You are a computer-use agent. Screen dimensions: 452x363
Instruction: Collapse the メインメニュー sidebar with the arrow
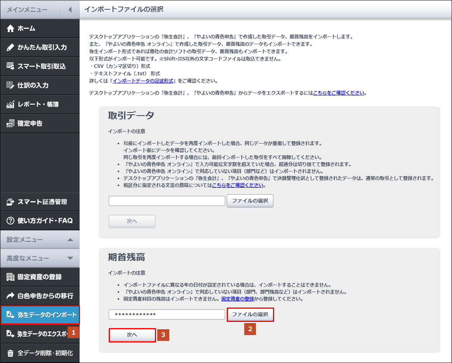[70, 10]
